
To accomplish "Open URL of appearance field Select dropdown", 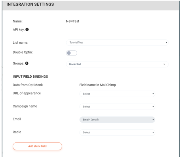I will 117,94.
